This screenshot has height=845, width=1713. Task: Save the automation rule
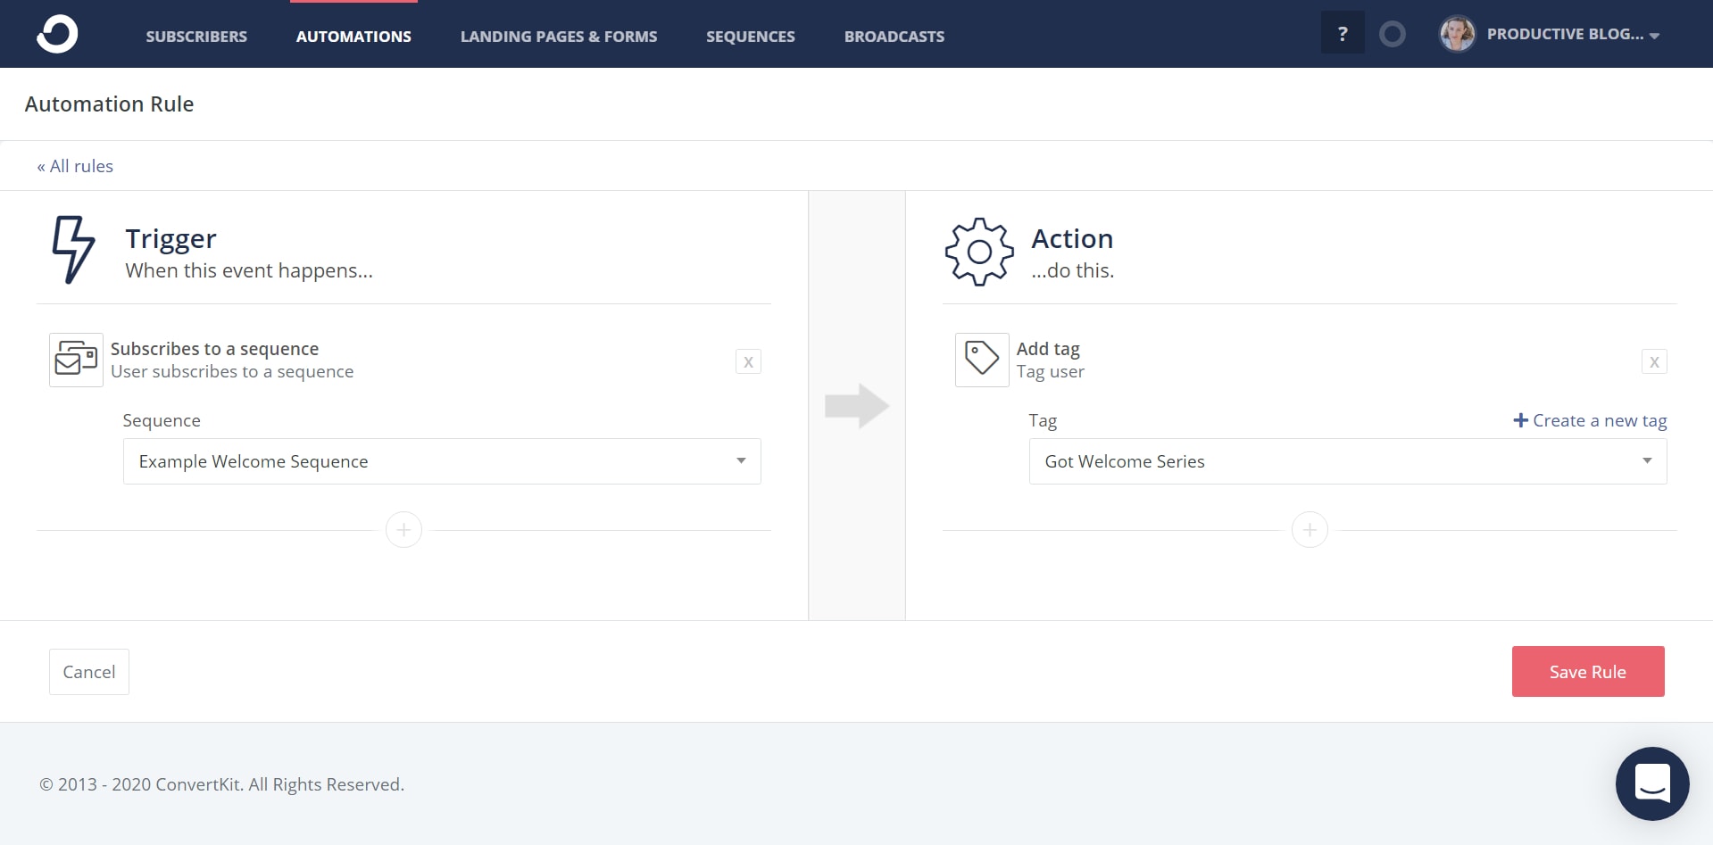tap(1588, 671)
